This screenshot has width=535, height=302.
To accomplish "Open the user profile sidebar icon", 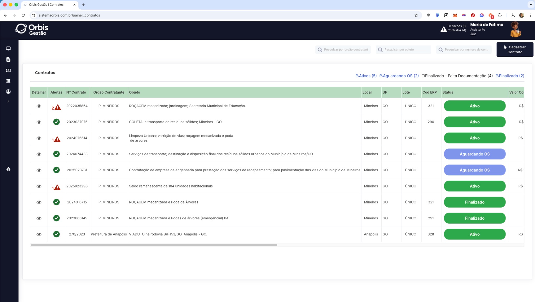I will point(8,92).
